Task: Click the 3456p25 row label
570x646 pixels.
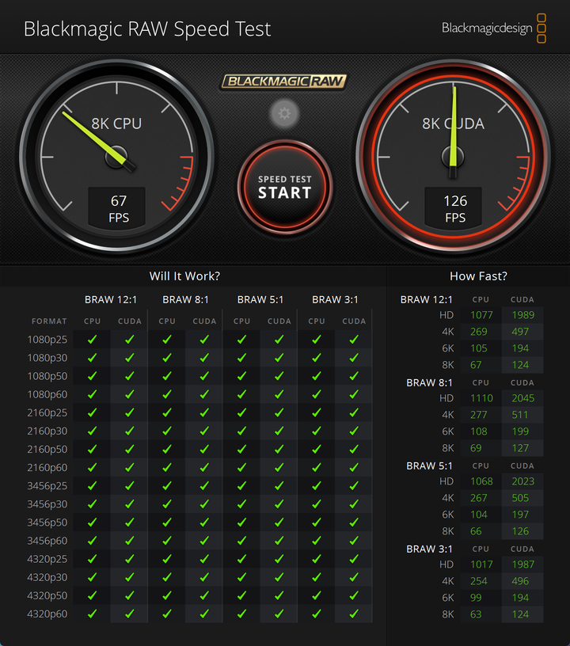Action: 47,486
